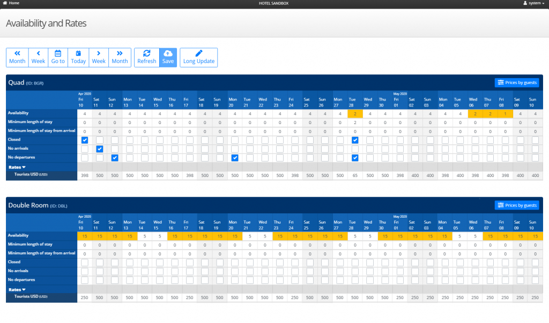Check Closed for Double Room on Fri 10
549x323 pixels.
(85, 263)
